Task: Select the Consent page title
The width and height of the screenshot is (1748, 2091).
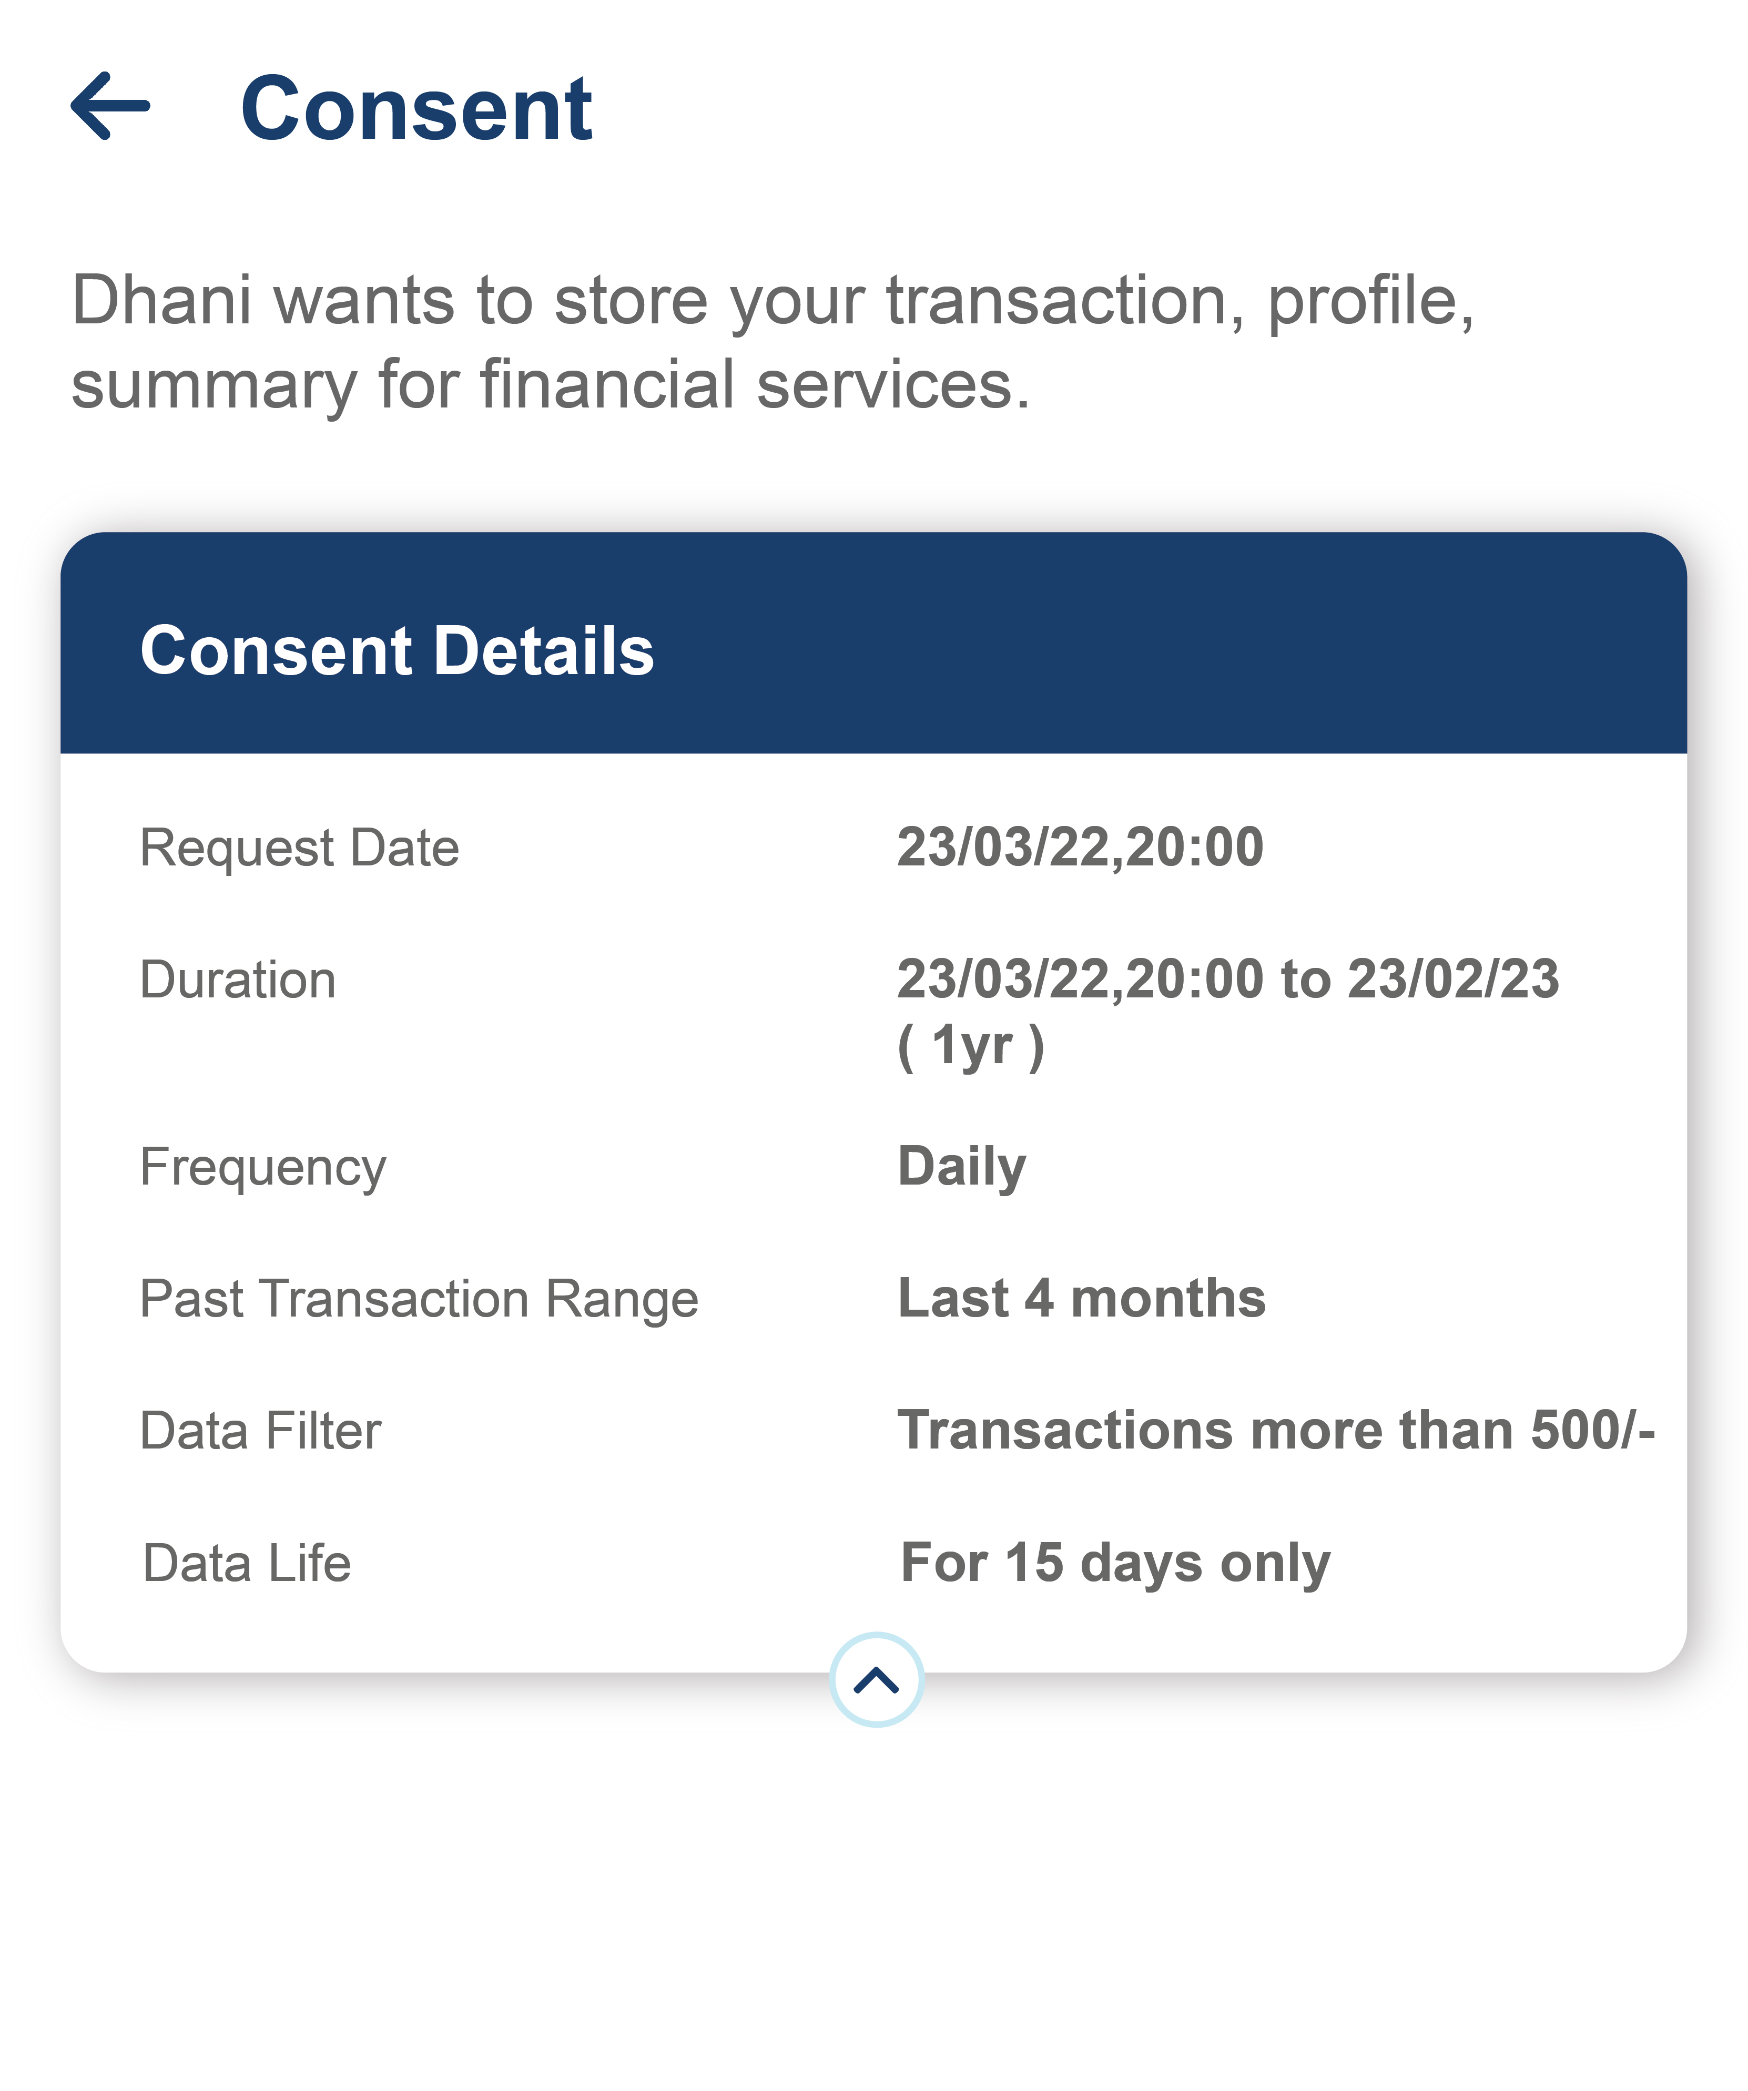Action: coord(416,108)
